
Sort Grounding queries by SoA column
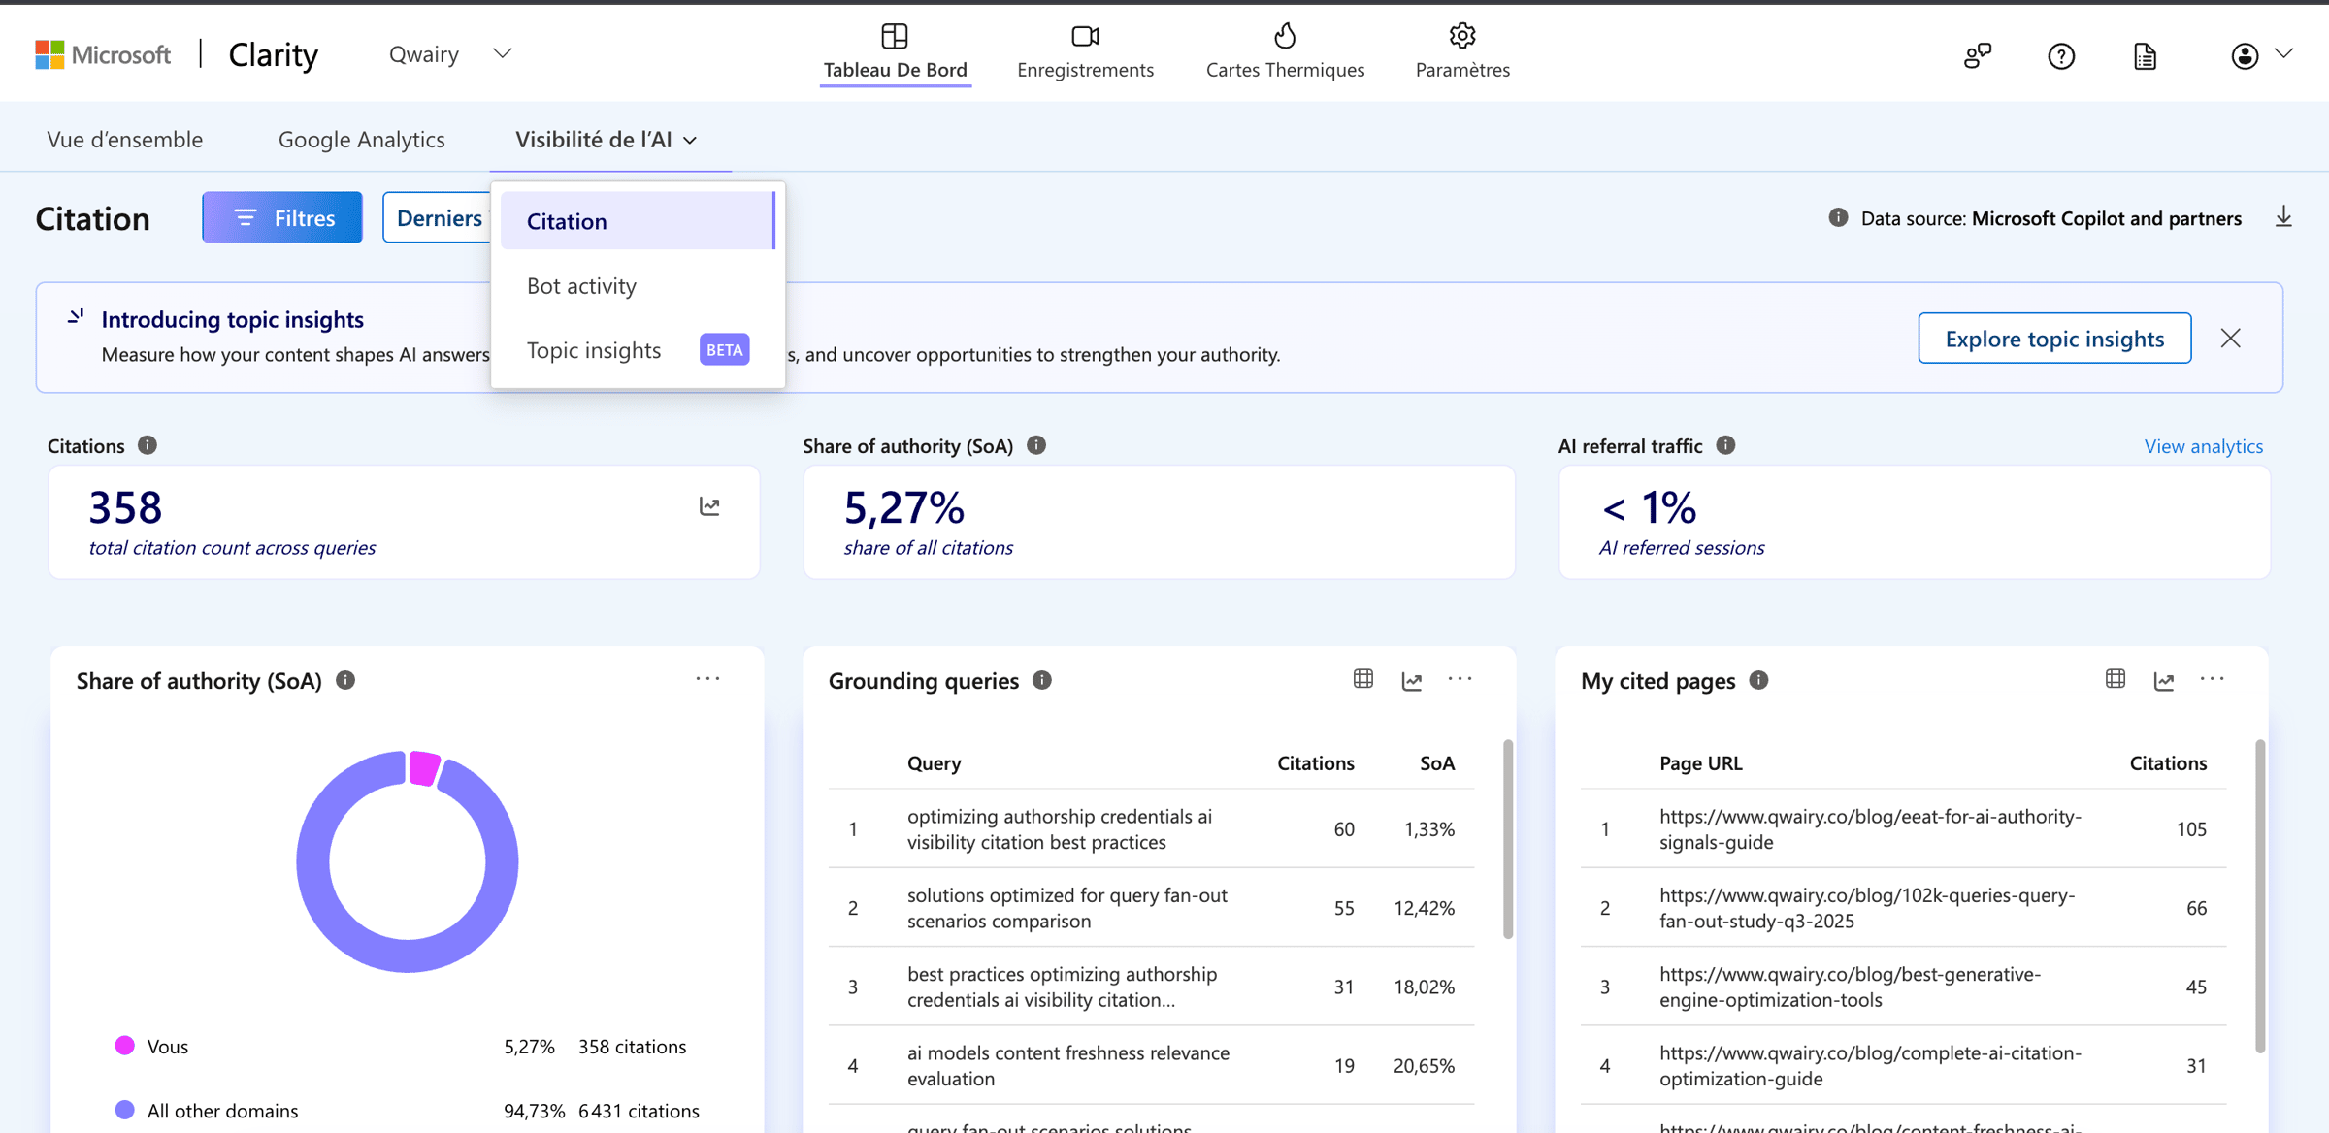click(1437, 763)
